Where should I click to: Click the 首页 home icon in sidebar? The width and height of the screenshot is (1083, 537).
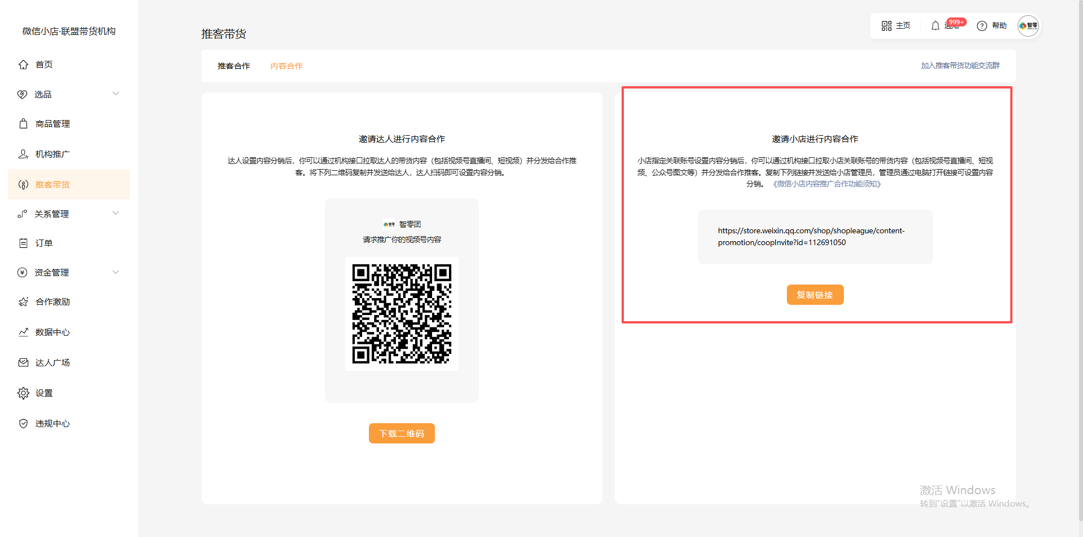pos(23,65)
